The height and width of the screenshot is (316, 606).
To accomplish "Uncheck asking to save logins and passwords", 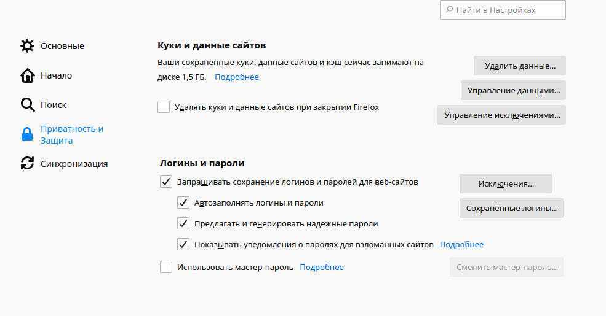I will pos(166,182).
